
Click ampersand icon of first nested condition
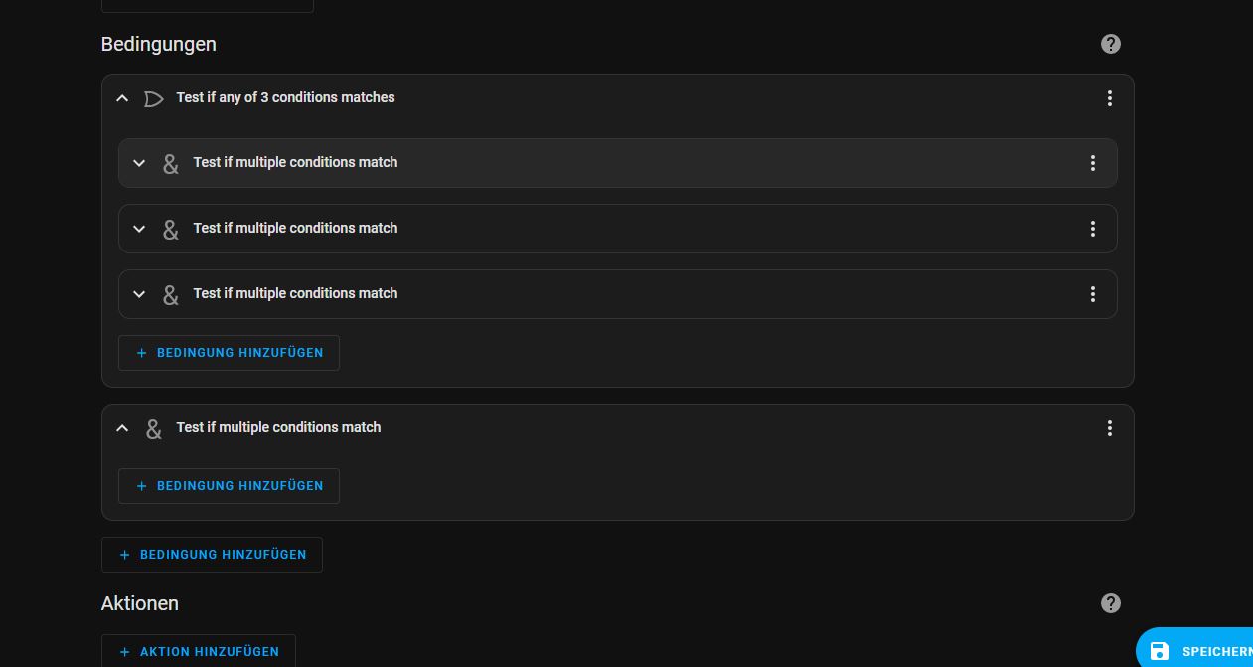click(171, 164)
